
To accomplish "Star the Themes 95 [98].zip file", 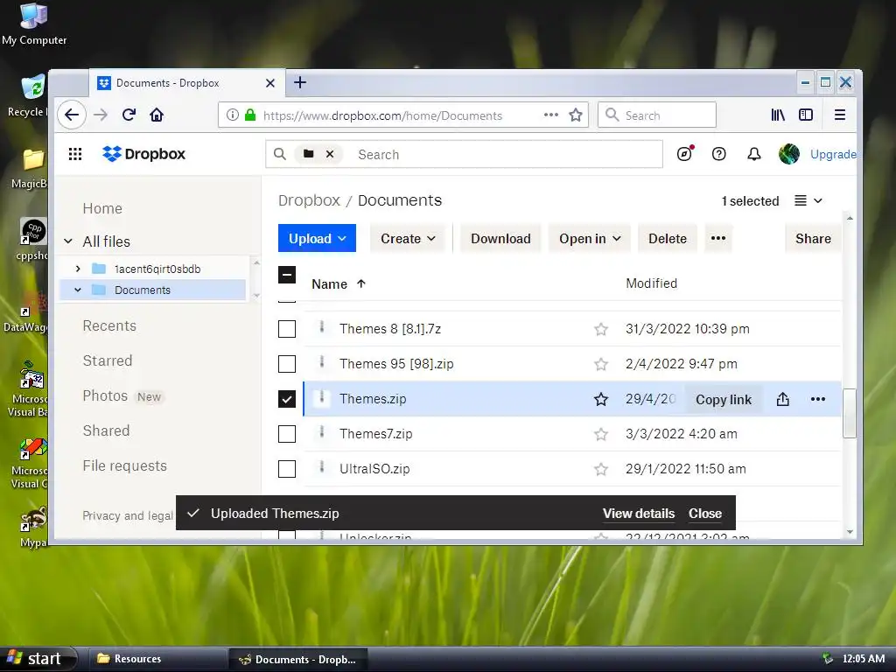I will tap(600, 364).
